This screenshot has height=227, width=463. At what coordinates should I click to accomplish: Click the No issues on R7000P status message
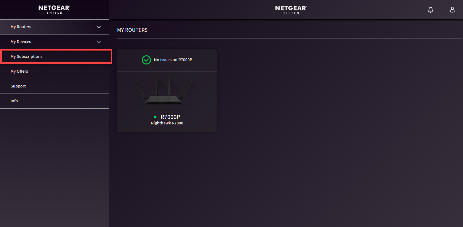173,60
